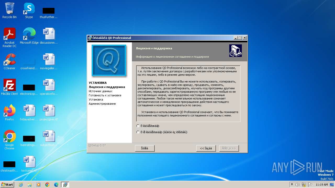Screen dimensions: 335x188
Task: Close the QD Professional installer window
Action: (245, 38)
